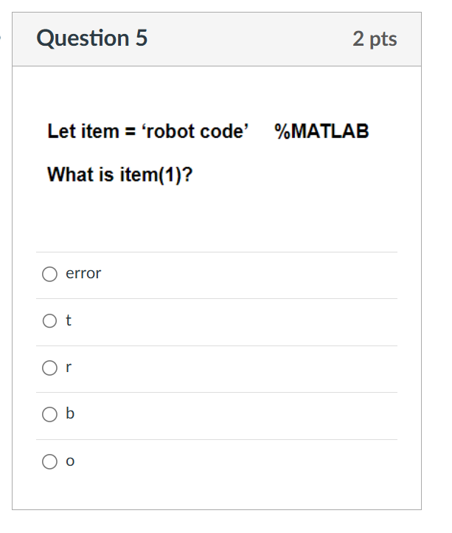Click the "o" answer label text
The height and width of the screenshot is (533, 452).
[x=70, y=461]
